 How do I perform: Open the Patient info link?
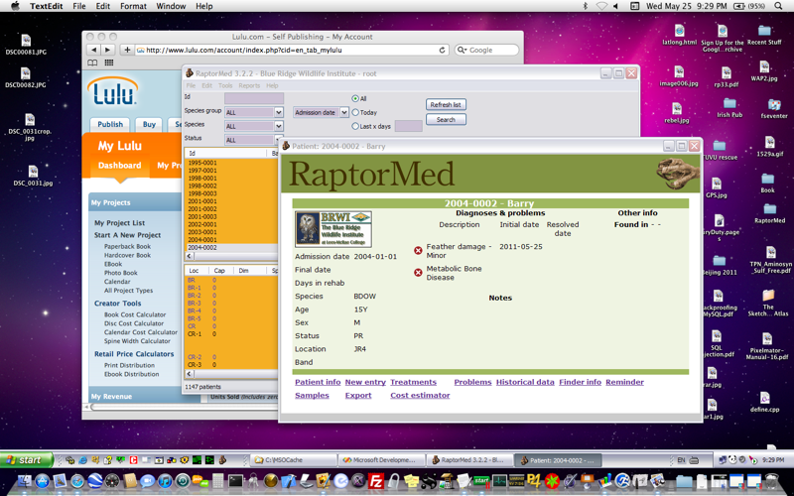tap(318, 382)
